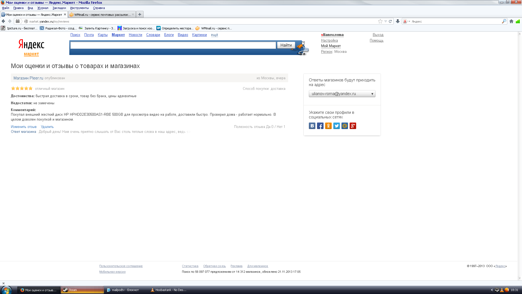The width and height of the screenshot is (522, 294).
Task: Open search engine selector dropdown
Action: pyautogui.click(x=406, y=21)
